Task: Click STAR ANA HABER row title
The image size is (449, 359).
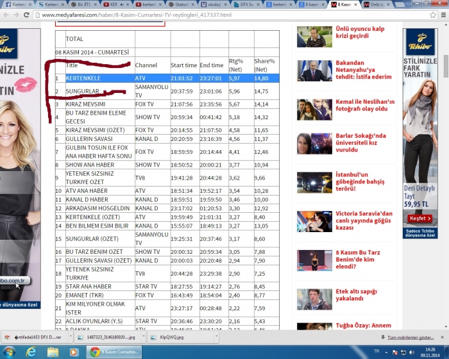Action: tap(89, 287)
